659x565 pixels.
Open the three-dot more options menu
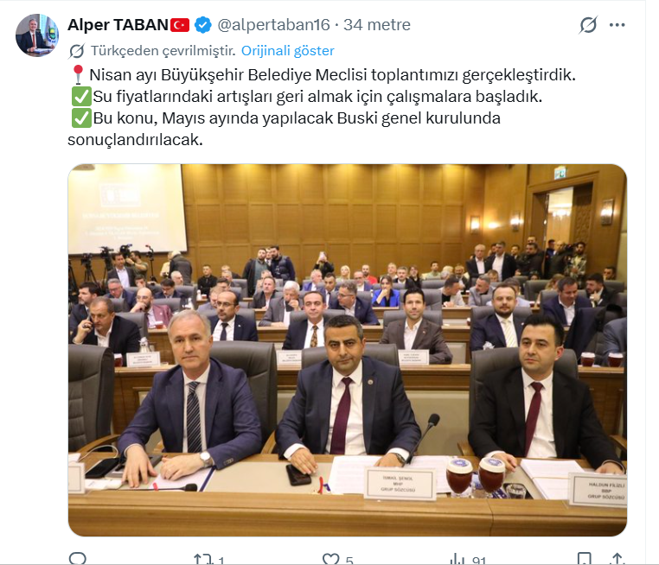click(617, 25)
